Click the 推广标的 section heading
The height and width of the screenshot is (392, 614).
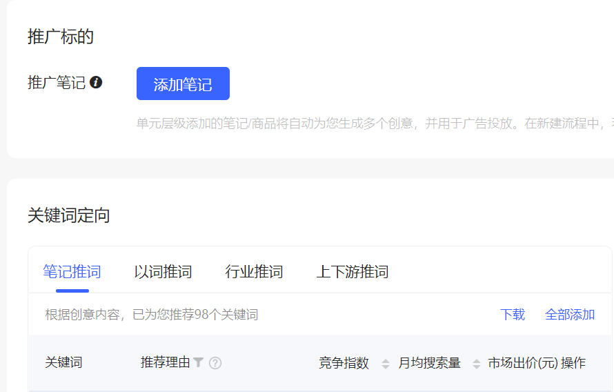[61, 37]
